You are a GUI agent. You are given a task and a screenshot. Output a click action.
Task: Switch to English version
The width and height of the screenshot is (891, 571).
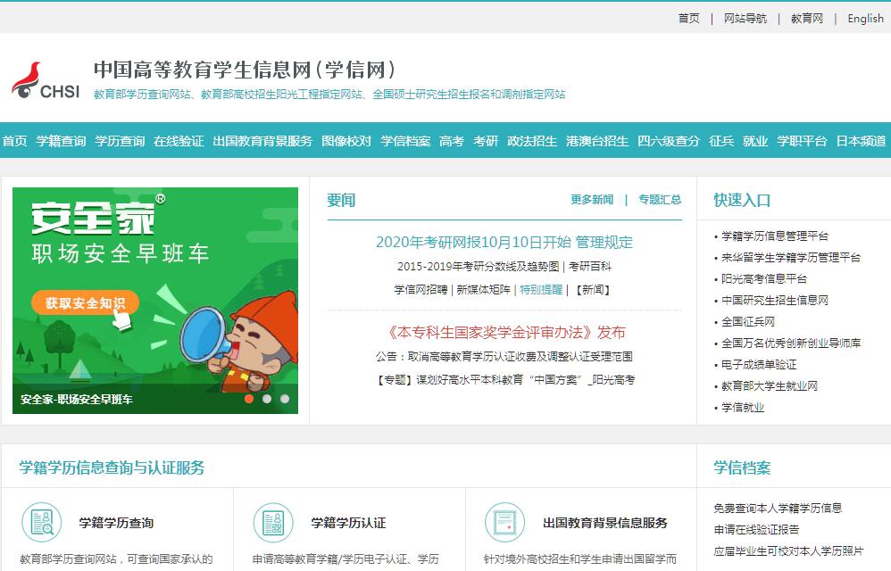click(x=865, y=18)
